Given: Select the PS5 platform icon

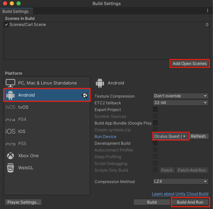Looking at the screenshot, I should click(x=10, y=144).
